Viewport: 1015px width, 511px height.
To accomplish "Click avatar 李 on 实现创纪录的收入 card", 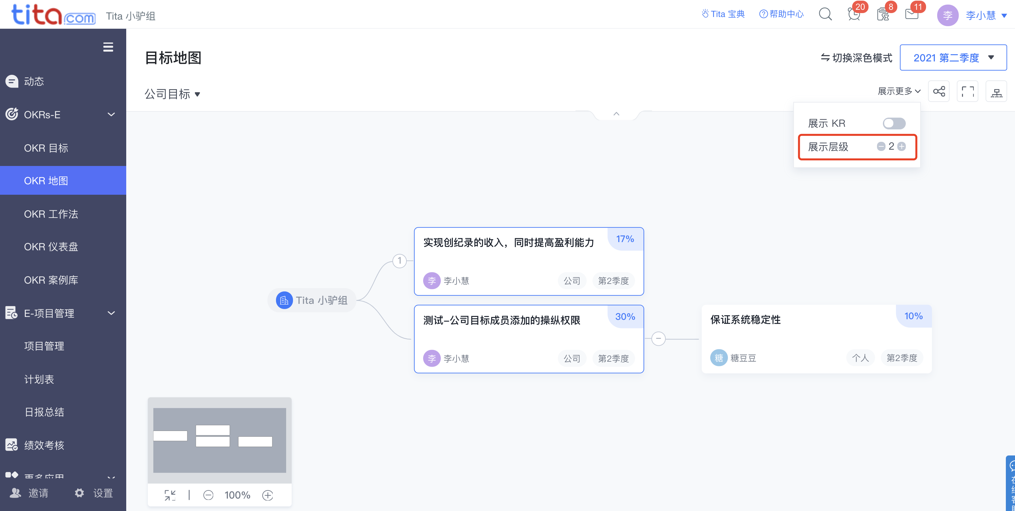I will [432, 281].
